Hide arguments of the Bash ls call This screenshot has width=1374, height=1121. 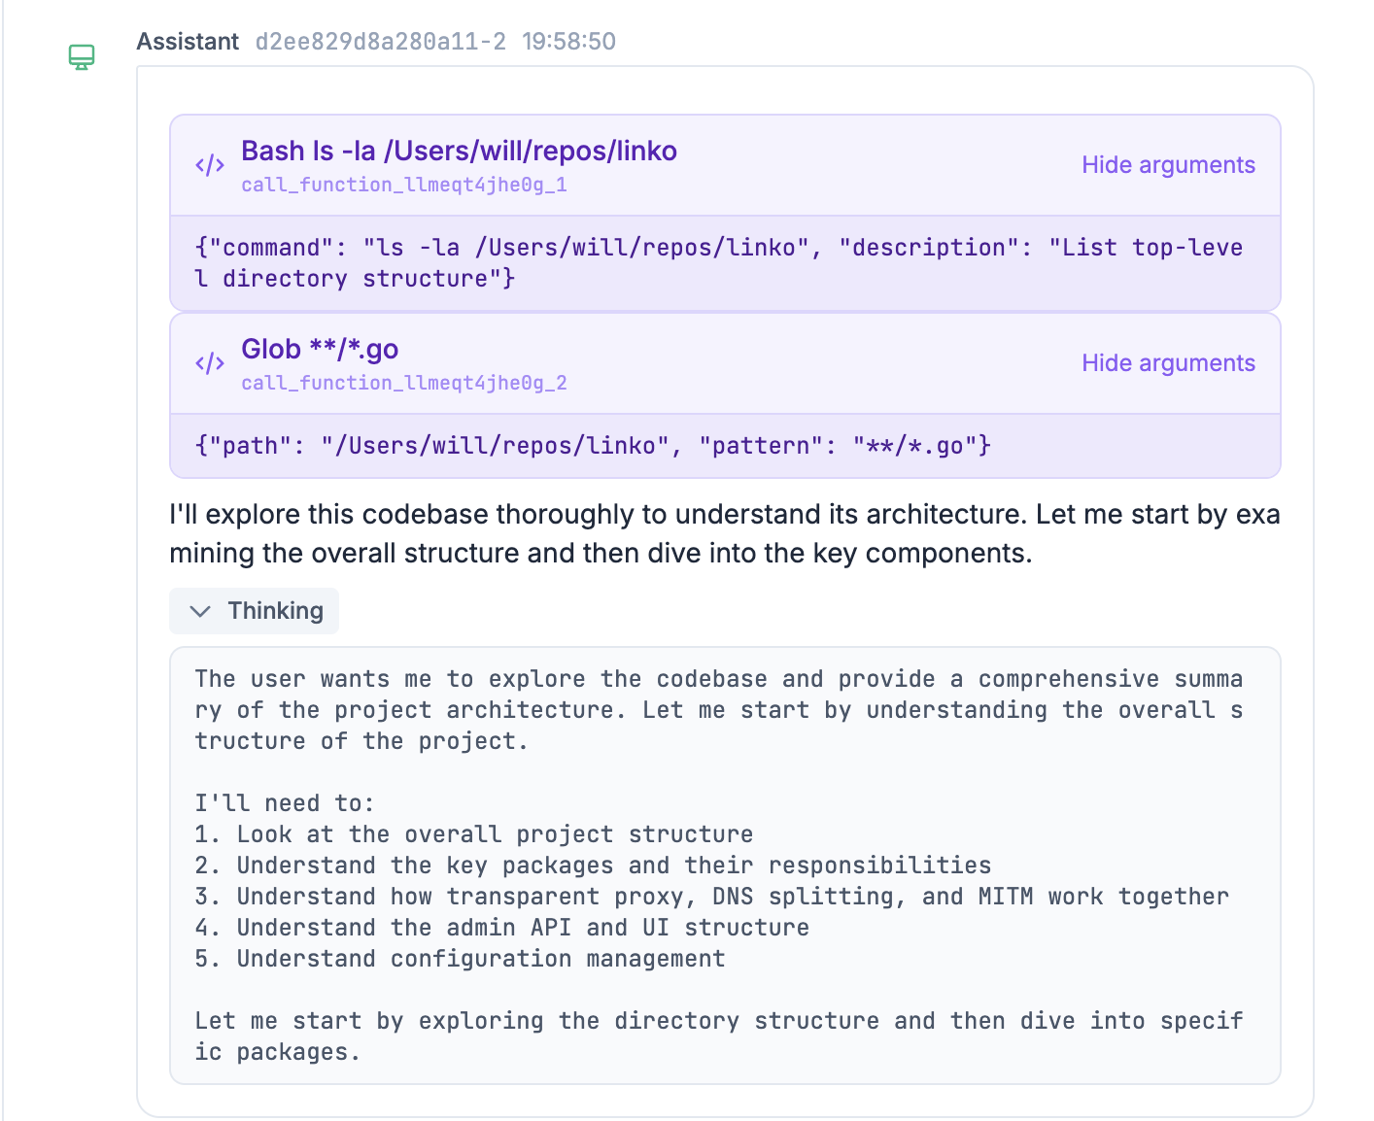(1168, 165)
